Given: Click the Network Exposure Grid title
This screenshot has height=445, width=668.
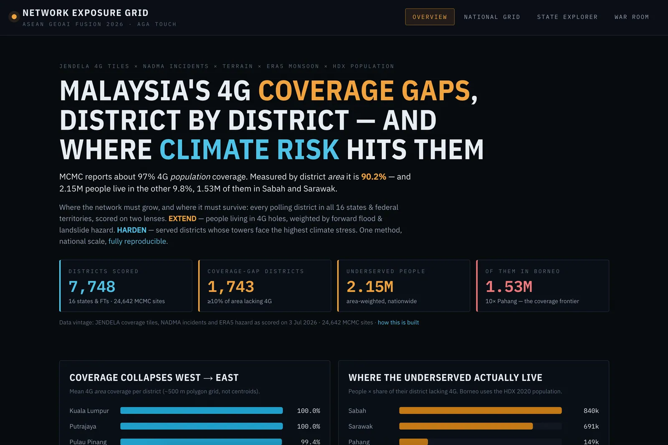Looking at the screenshot, I should 86,13.
